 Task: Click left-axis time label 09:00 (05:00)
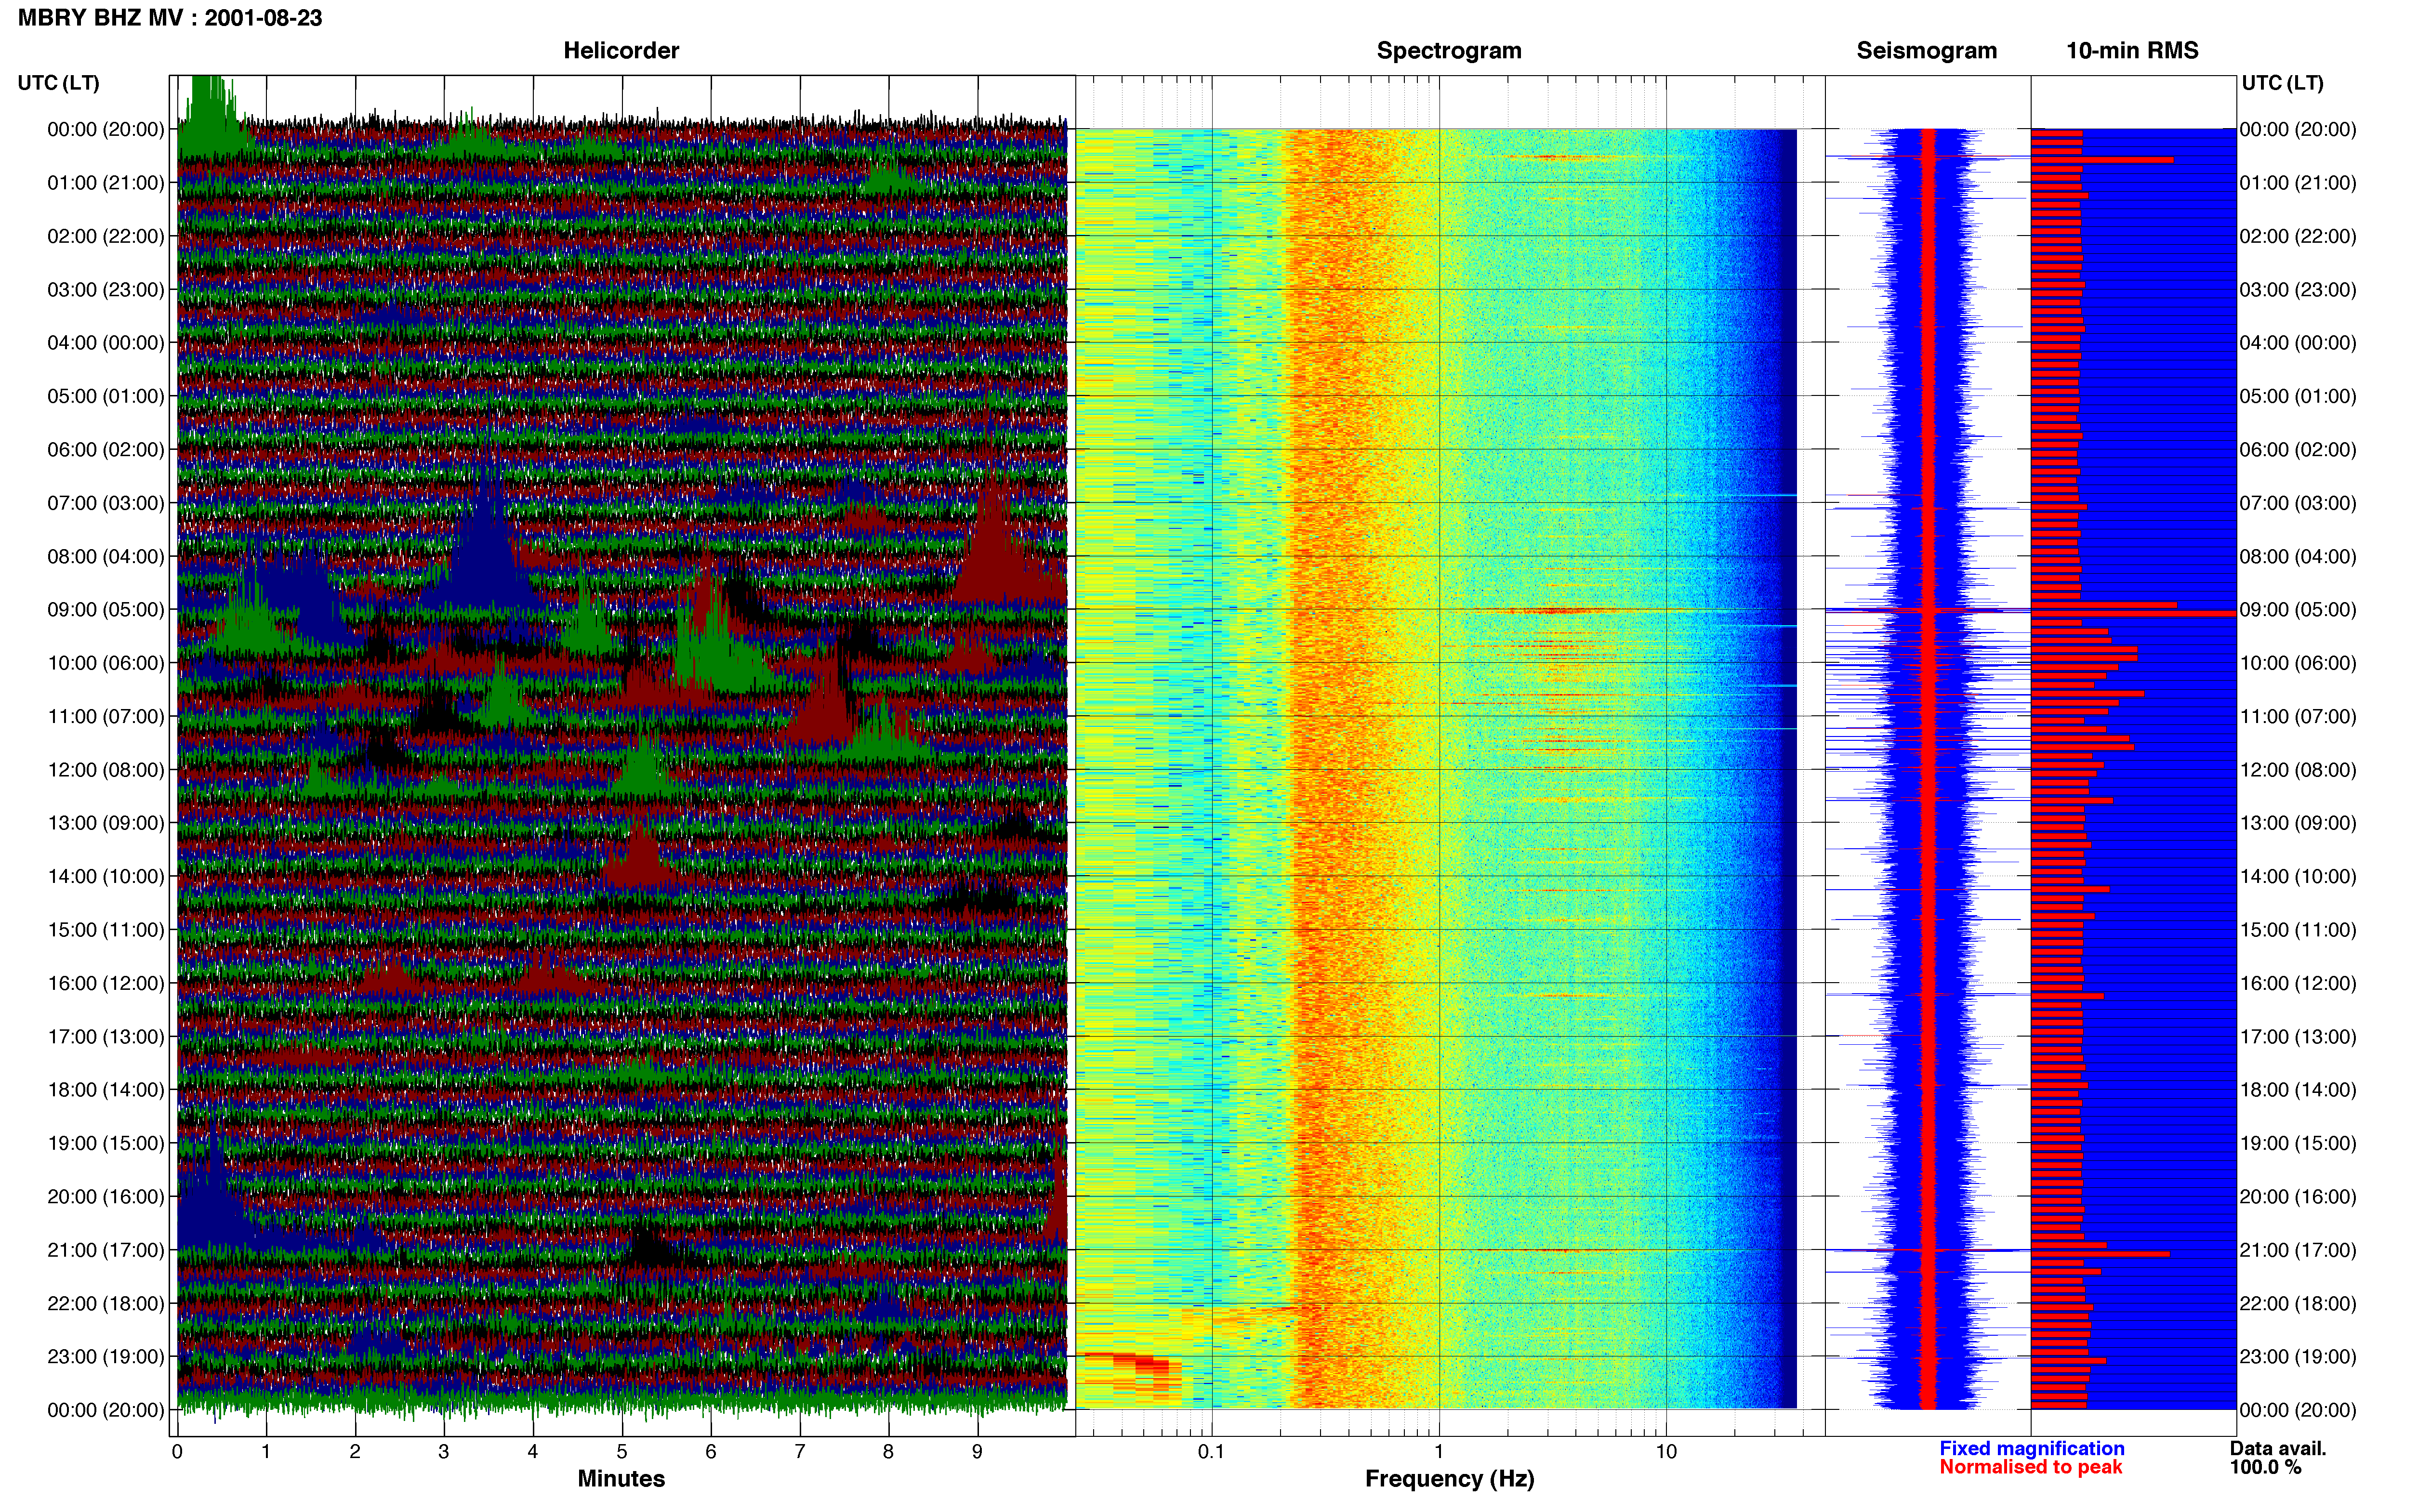[x=106, y=609]
